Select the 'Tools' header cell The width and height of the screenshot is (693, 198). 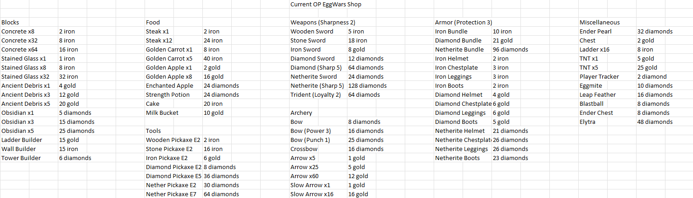point(173,131)
